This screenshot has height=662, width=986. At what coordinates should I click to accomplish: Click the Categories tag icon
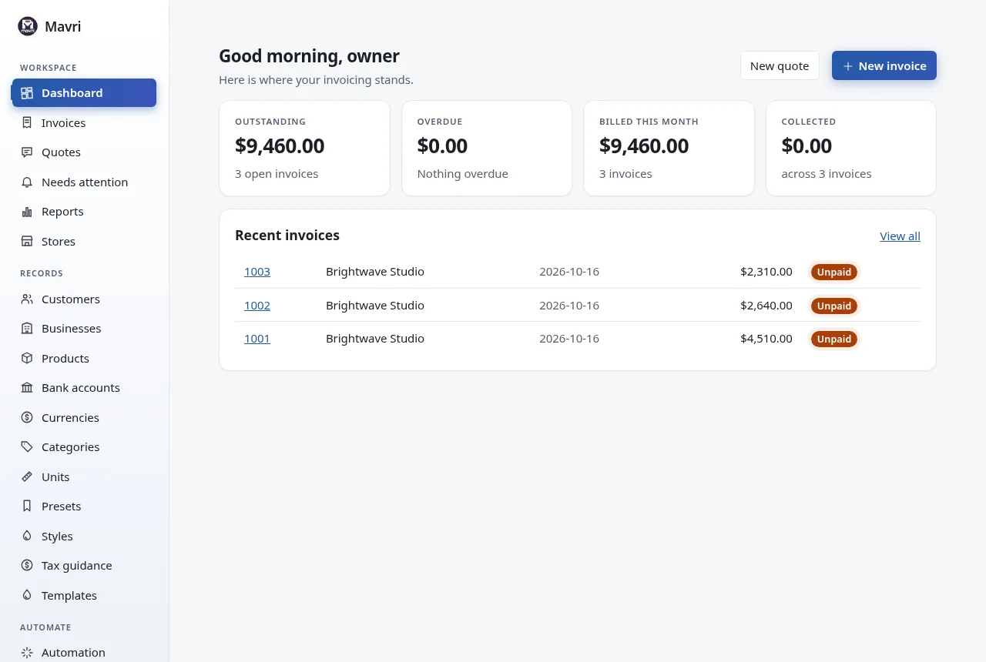(27, 447)
